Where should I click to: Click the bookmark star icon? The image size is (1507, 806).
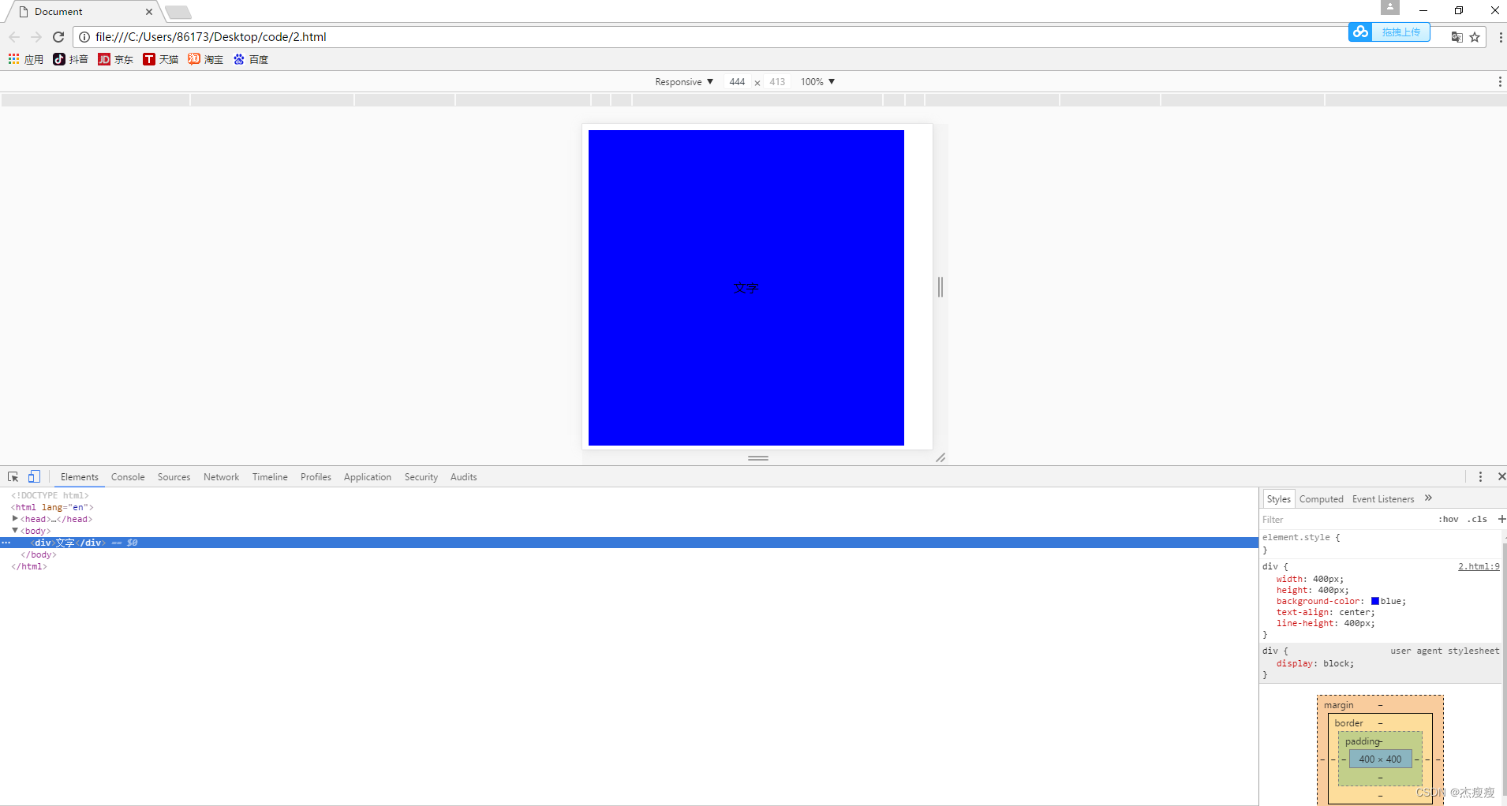pos(1475,37)
